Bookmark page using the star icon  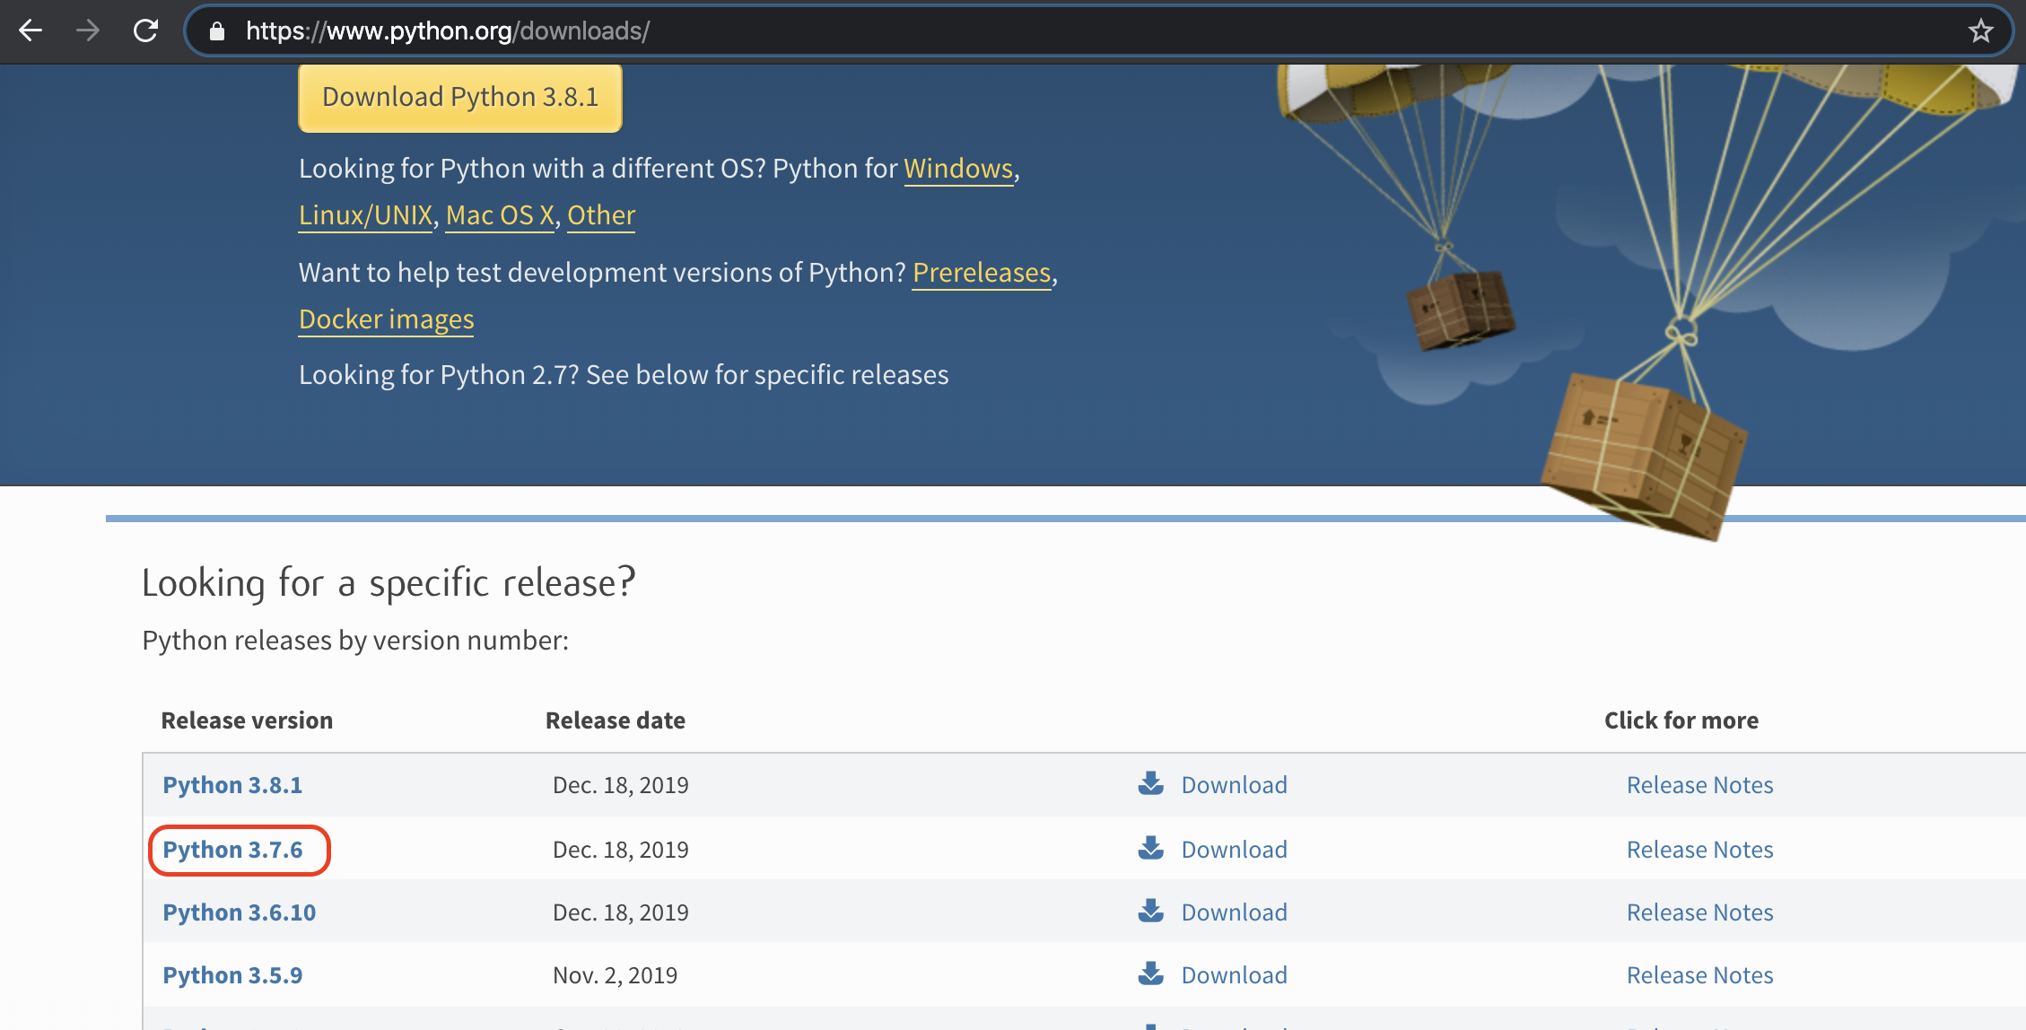tap(1980, 31)
